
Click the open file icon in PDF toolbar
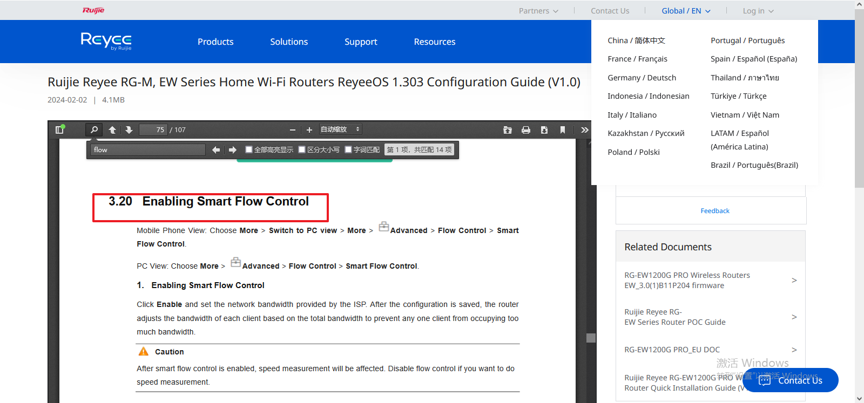[x=507, y=129]
